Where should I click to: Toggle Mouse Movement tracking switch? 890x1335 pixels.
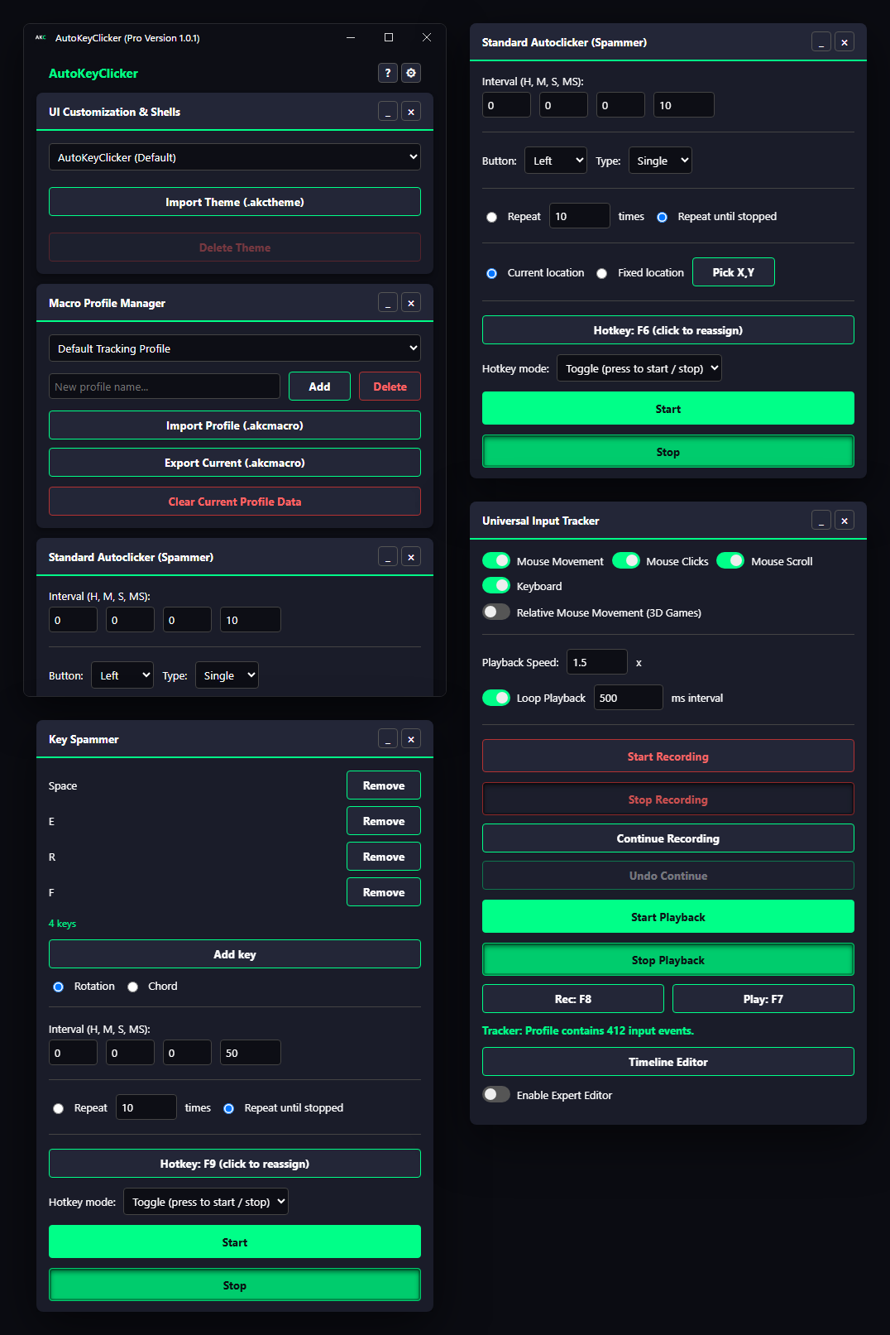[496, 560]
